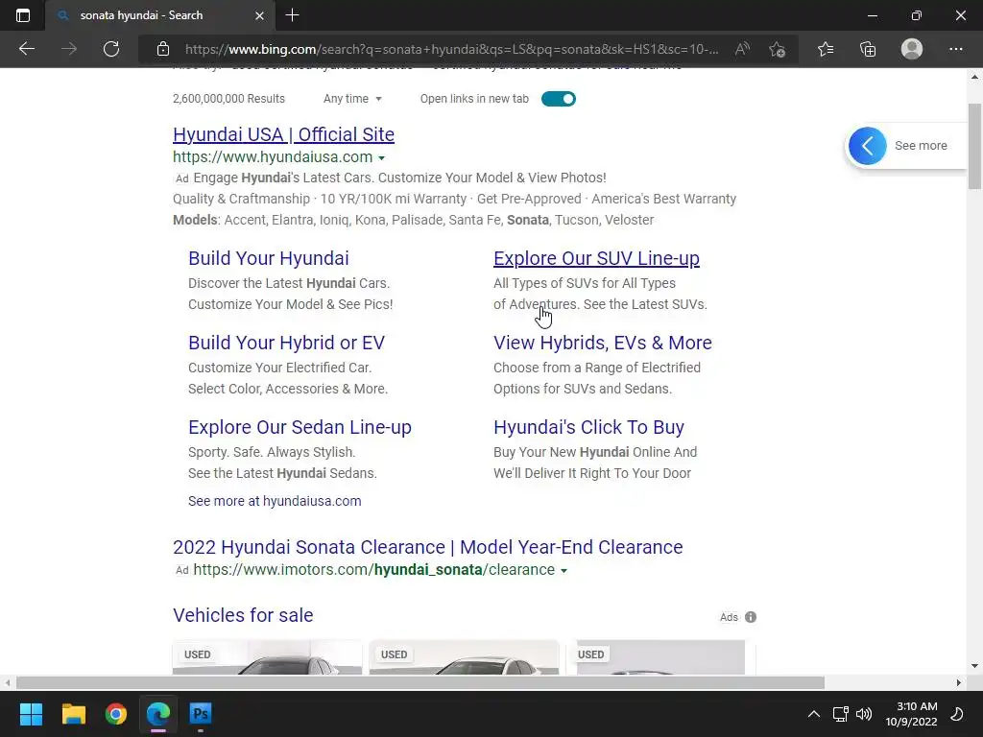Click the address bar URL field
Screen dimensions: 983x737
[x=451, y=49]
